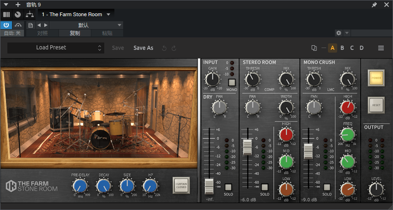Click the DECAY blue knob
393x210 pixels.
[x=103, y=186]
